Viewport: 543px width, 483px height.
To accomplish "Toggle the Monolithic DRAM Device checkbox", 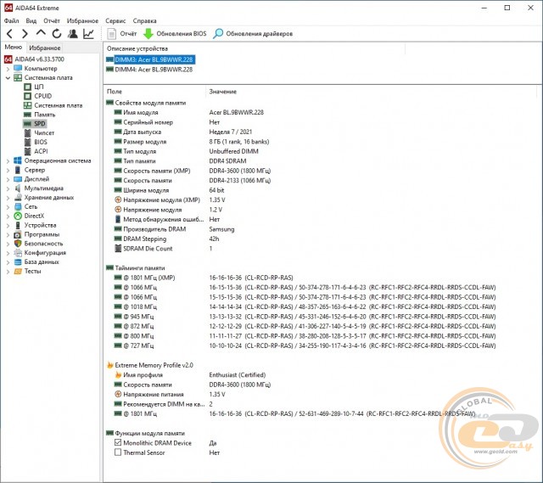I will pos(118,442).
